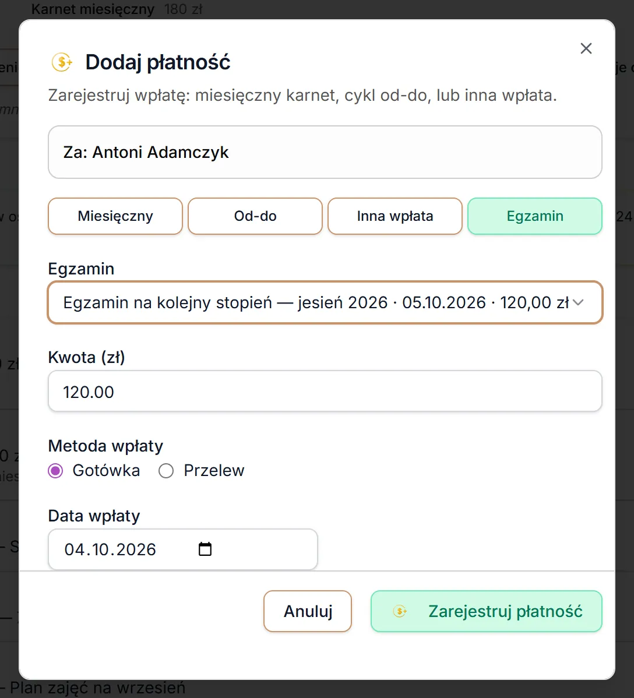
Task: Click the 'Dodaj płatność' dialog title
Action: tap(158, 62)
